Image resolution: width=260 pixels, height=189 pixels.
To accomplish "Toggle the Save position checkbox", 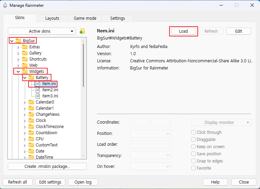I will coord(193,154).
